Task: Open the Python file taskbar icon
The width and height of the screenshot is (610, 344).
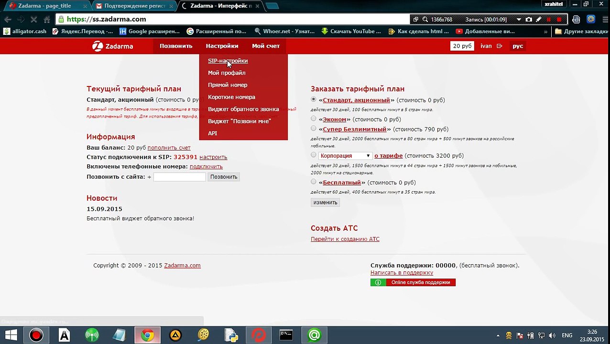Action: (231, 335)
